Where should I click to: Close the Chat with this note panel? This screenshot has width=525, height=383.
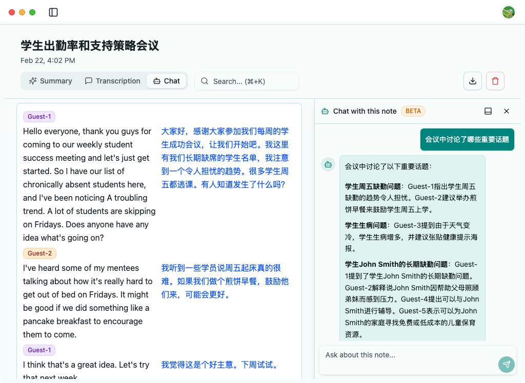point(507,111)
